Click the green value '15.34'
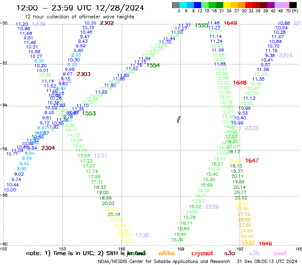 coord(177,240)
